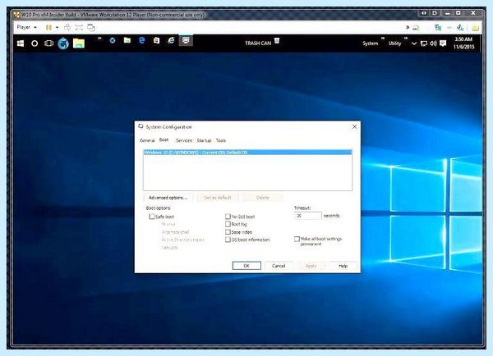This screenshot has height=356, width=493.
Task: Check the Base video option
Action: pos(228,231)
